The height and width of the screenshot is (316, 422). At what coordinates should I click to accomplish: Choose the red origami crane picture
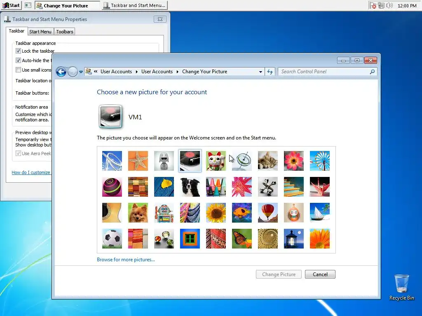click(x=320, y=187)
